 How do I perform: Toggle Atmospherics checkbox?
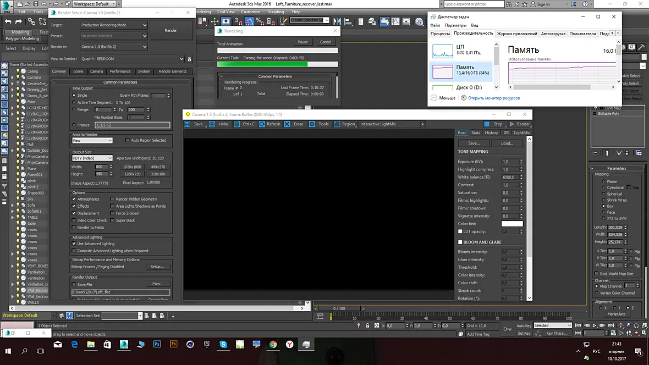(74, 199)
